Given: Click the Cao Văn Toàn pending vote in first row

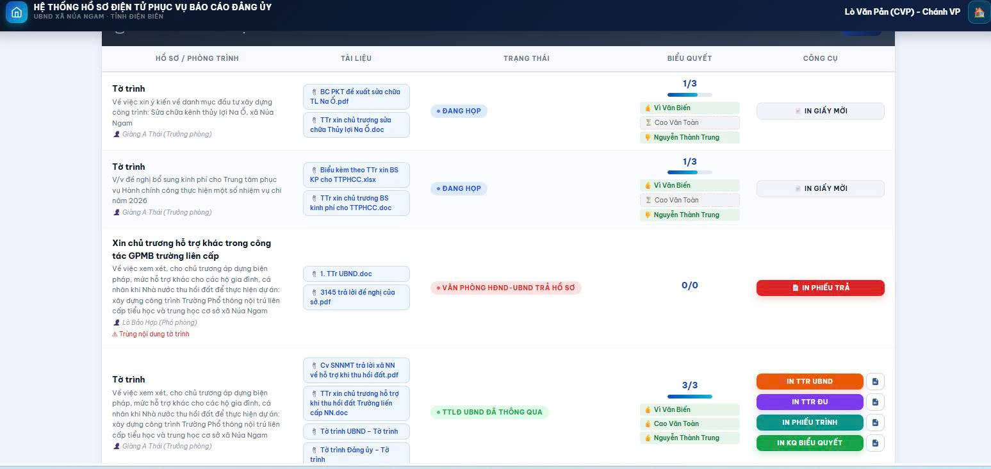Looking at the screenshot, I should [689, 122].
